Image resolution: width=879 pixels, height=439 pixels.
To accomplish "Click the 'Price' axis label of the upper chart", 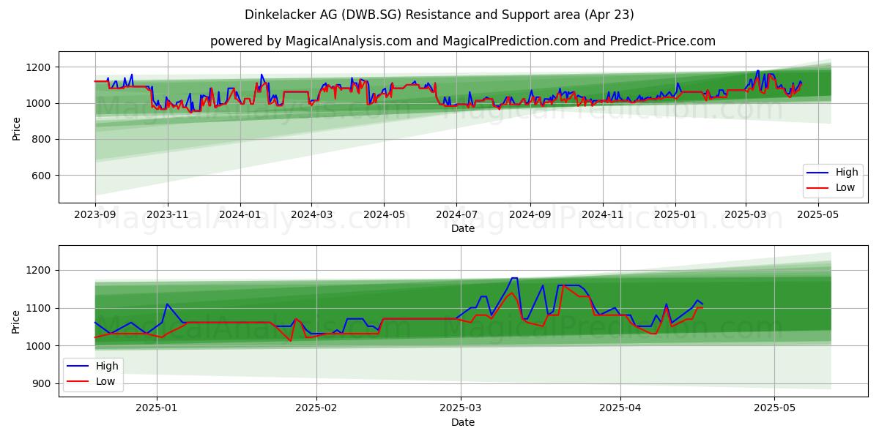I will click(x=17, y=127).
